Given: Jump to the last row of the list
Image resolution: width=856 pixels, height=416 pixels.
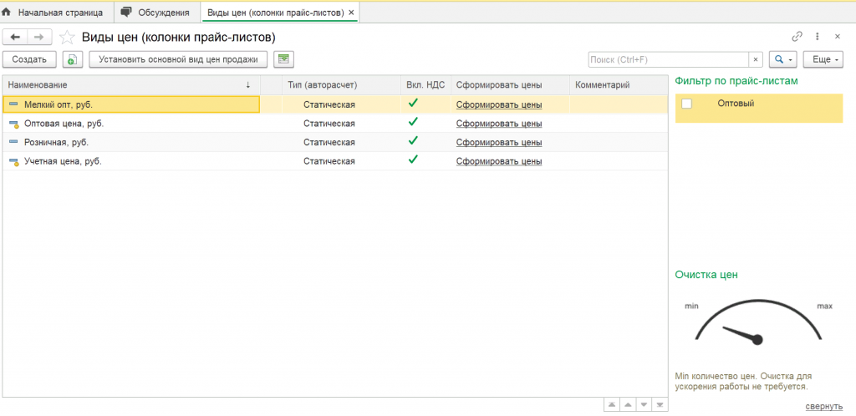Looking at the screenshot, I should (x=660, y=404).
